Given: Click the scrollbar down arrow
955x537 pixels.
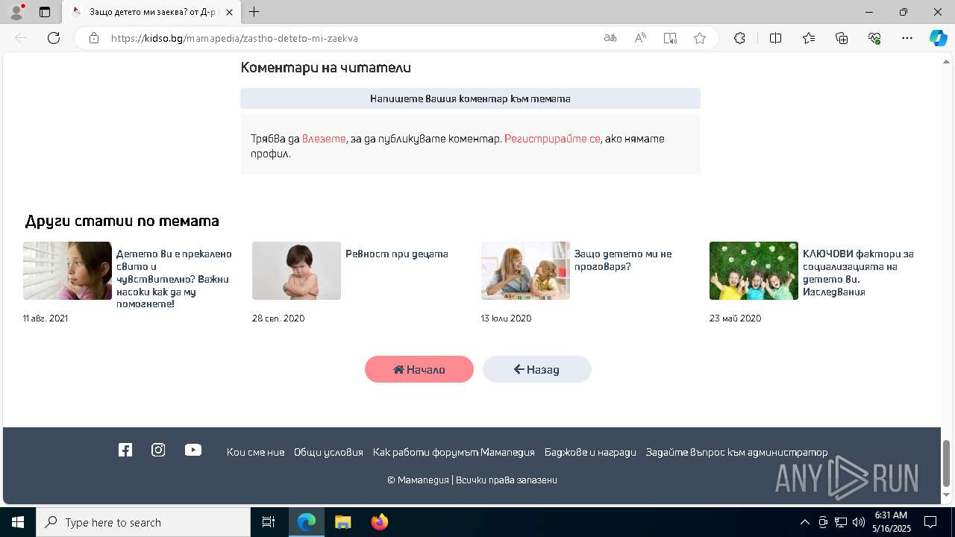Looking at the screenshot, I should tap(947, 495).
